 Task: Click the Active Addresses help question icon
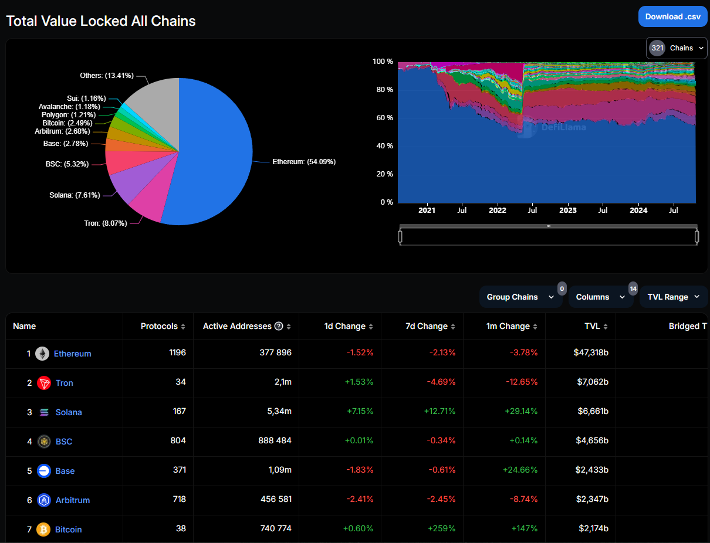279,326
